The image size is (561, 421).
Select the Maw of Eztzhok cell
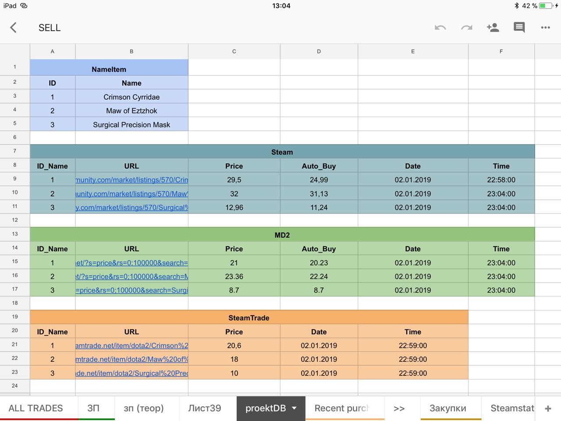point(131,111)
